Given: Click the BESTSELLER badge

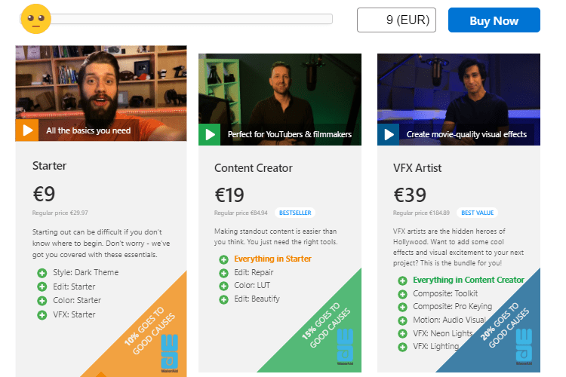Looking at the screenshot, I should (295, 213).
